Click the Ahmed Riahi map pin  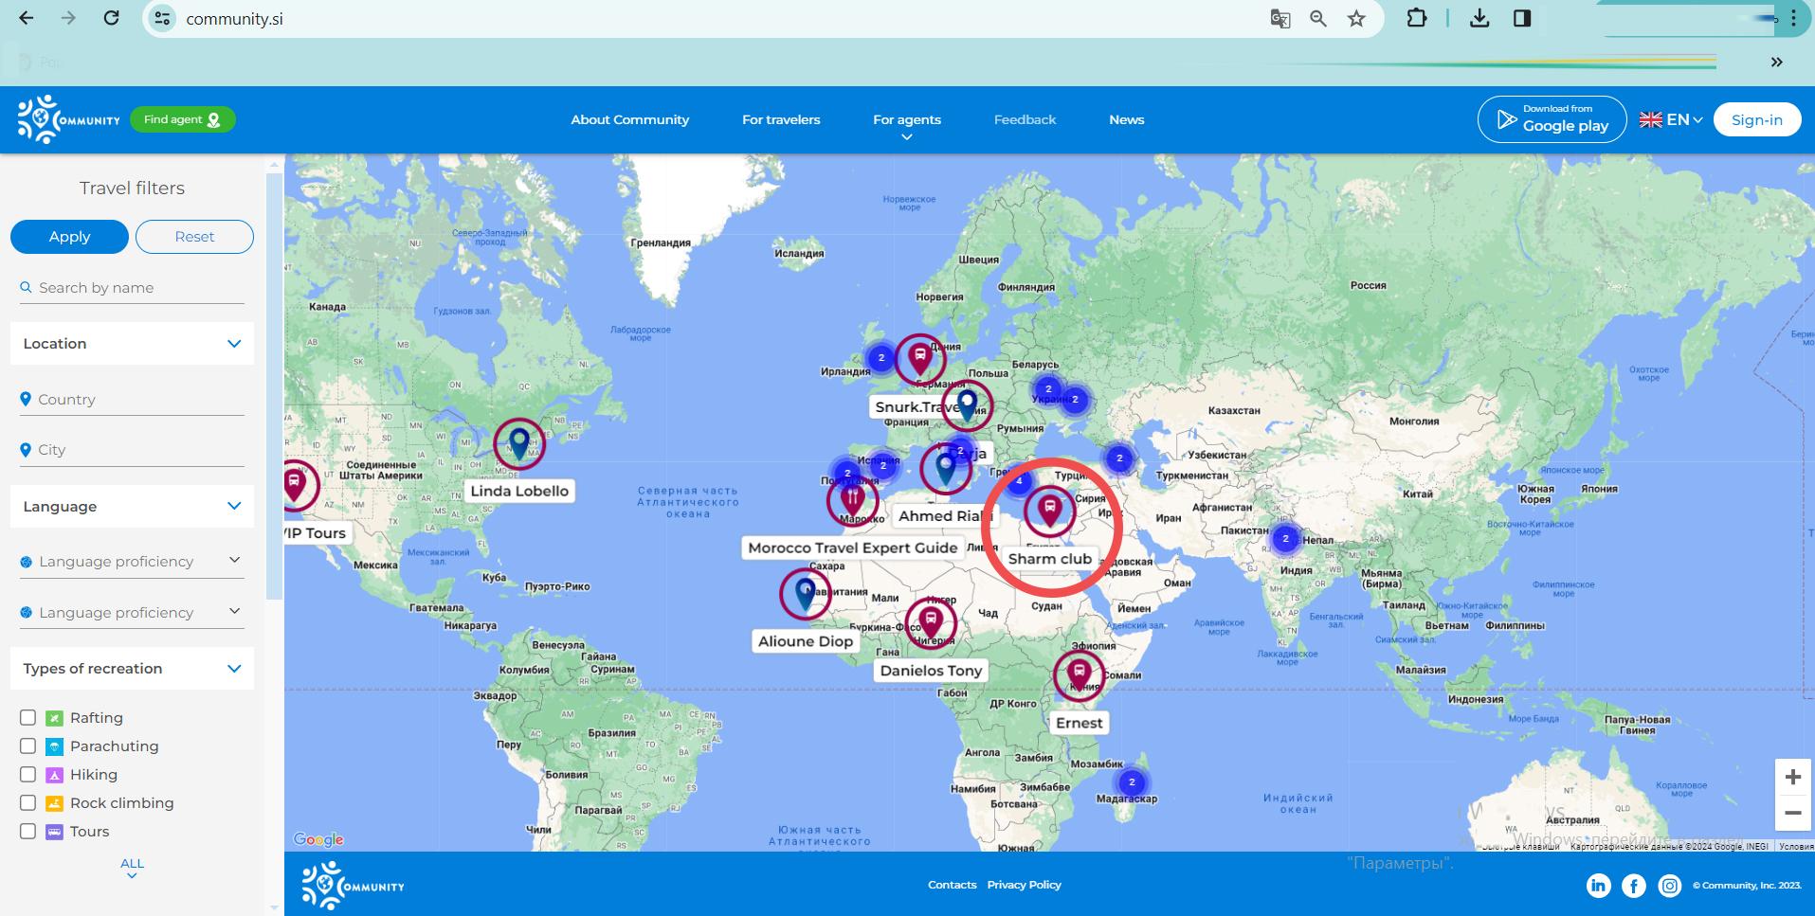coord(946,468)
